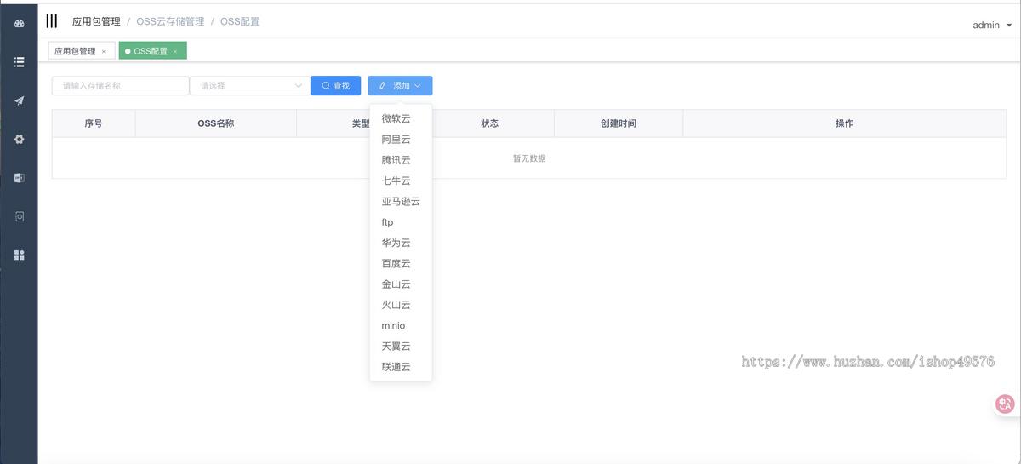This screenshot has height=464, width=1021.
Task: Select 火山云 from the add menu
Action: pos(401,305)
